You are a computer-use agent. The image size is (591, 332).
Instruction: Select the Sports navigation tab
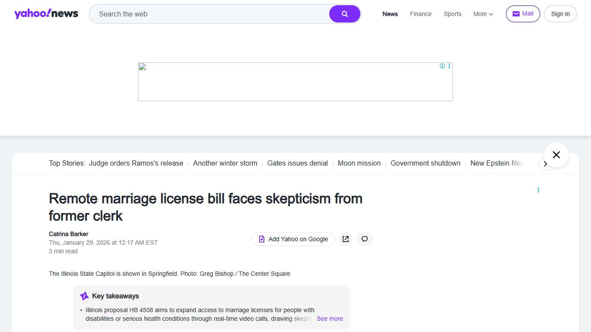[x=452, y=14]
